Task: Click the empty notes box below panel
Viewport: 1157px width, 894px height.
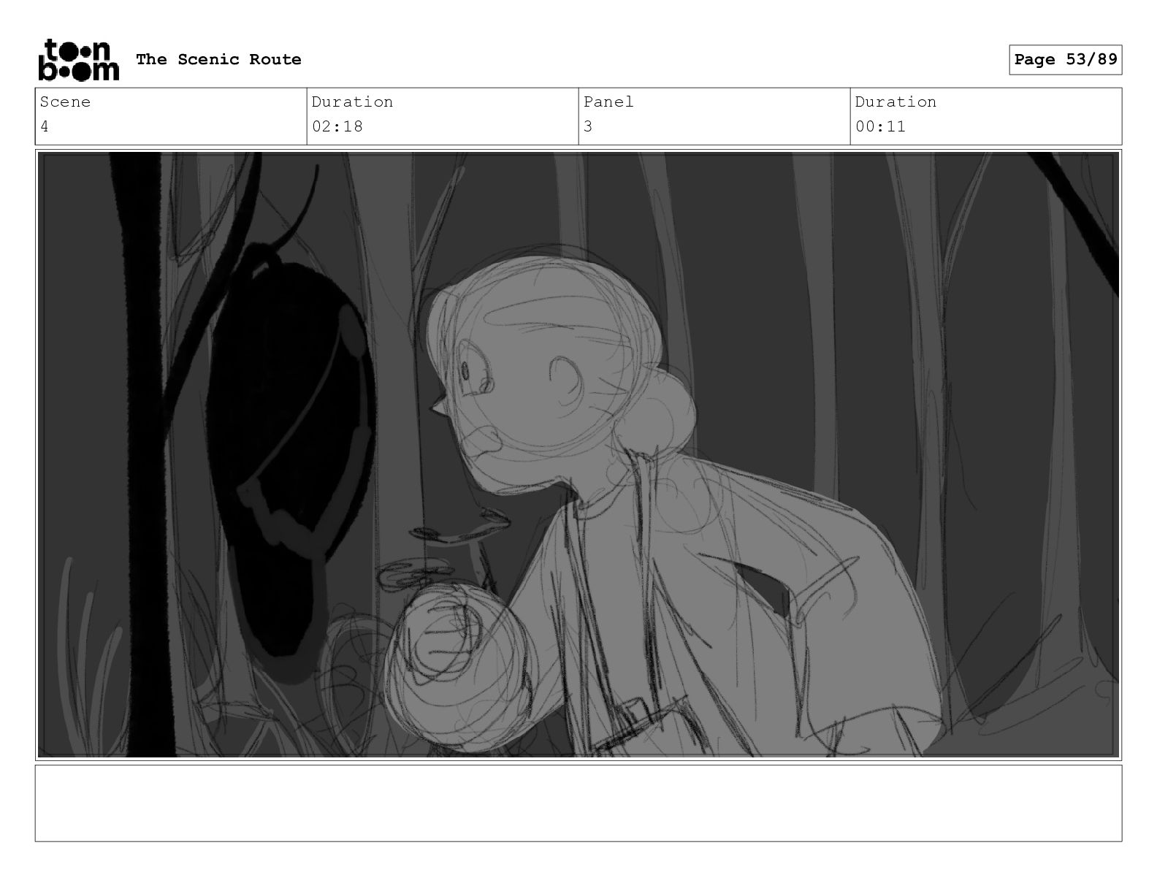Action: [x=578, y=803]
